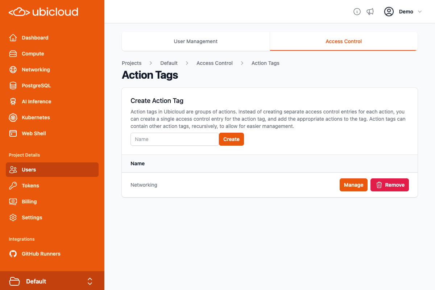Click the Networking tag name text
This screenshot has width=435, height=290.
(144, 185)
